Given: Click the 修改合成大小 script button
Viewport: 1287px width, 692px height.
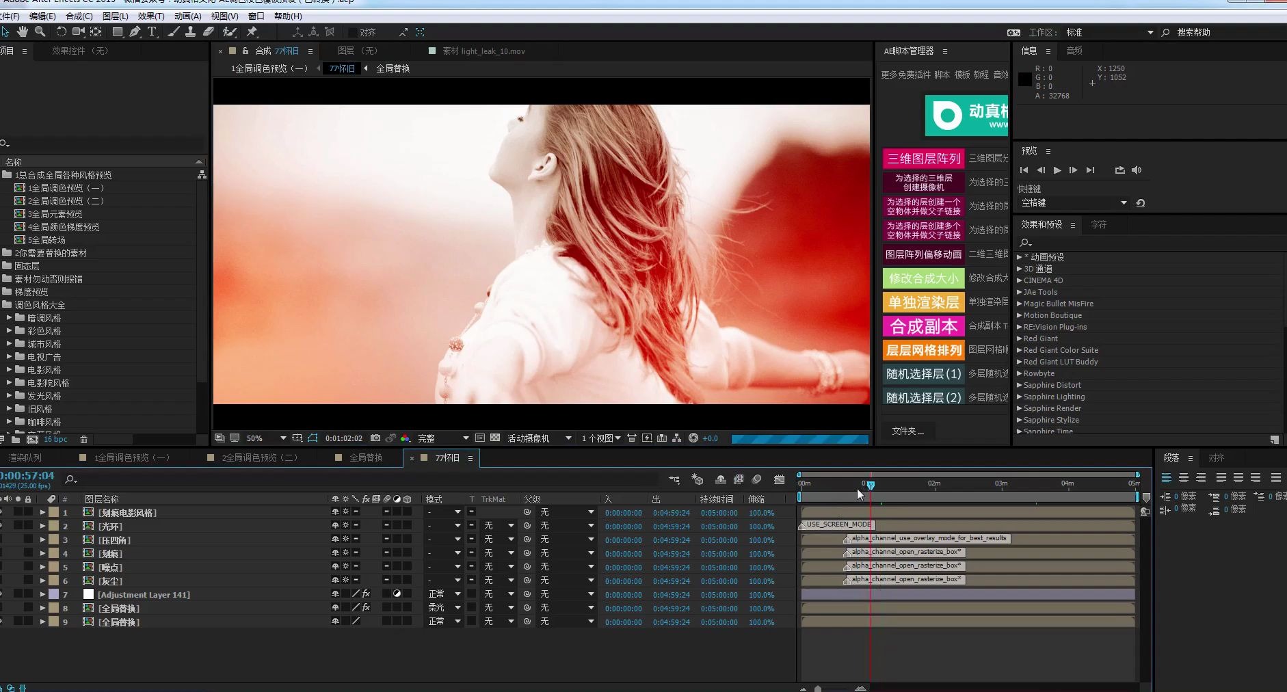Looking at the screenshot, I should (923, 278).
